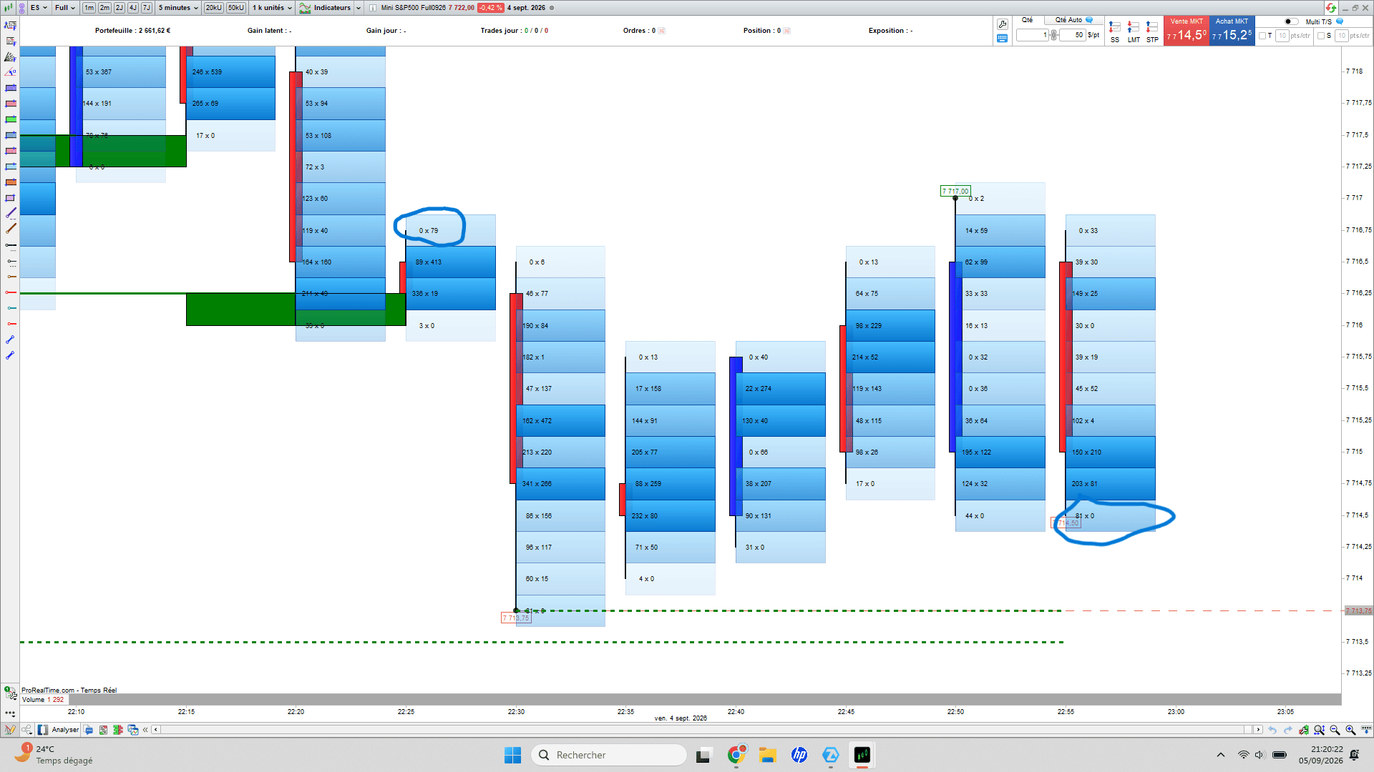Enable the S pts/ctr checkbox
This screenshot has width=1374, height=772.
[1321, 36]
